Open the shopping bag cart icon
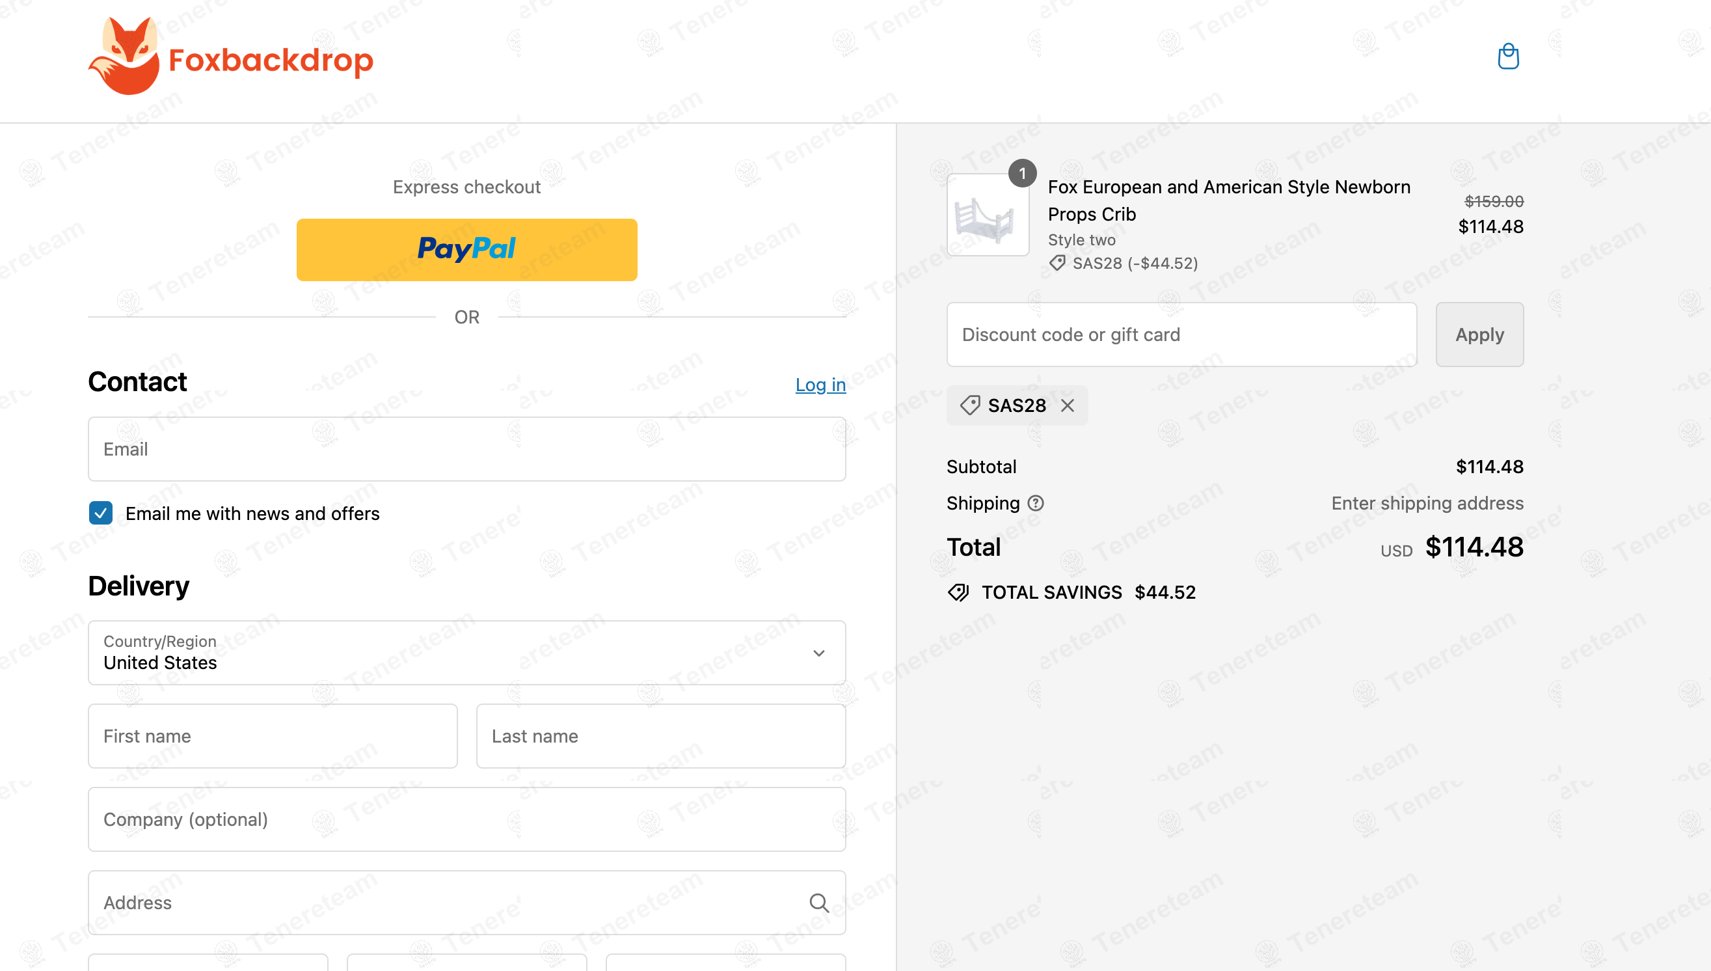 pos(1508,57)
